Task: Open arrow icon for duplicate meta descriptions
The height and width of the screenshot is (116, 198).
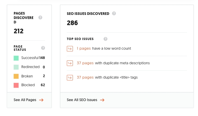Action: (x=70, y=63)
